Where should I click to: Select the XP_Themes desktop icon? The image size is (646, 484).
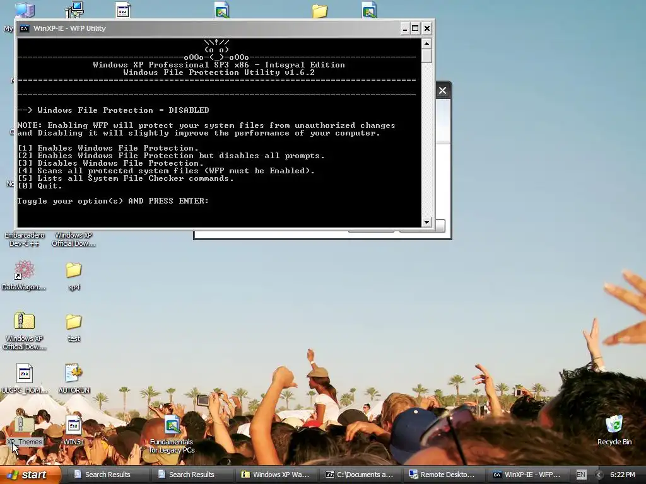tap(25, 430)
